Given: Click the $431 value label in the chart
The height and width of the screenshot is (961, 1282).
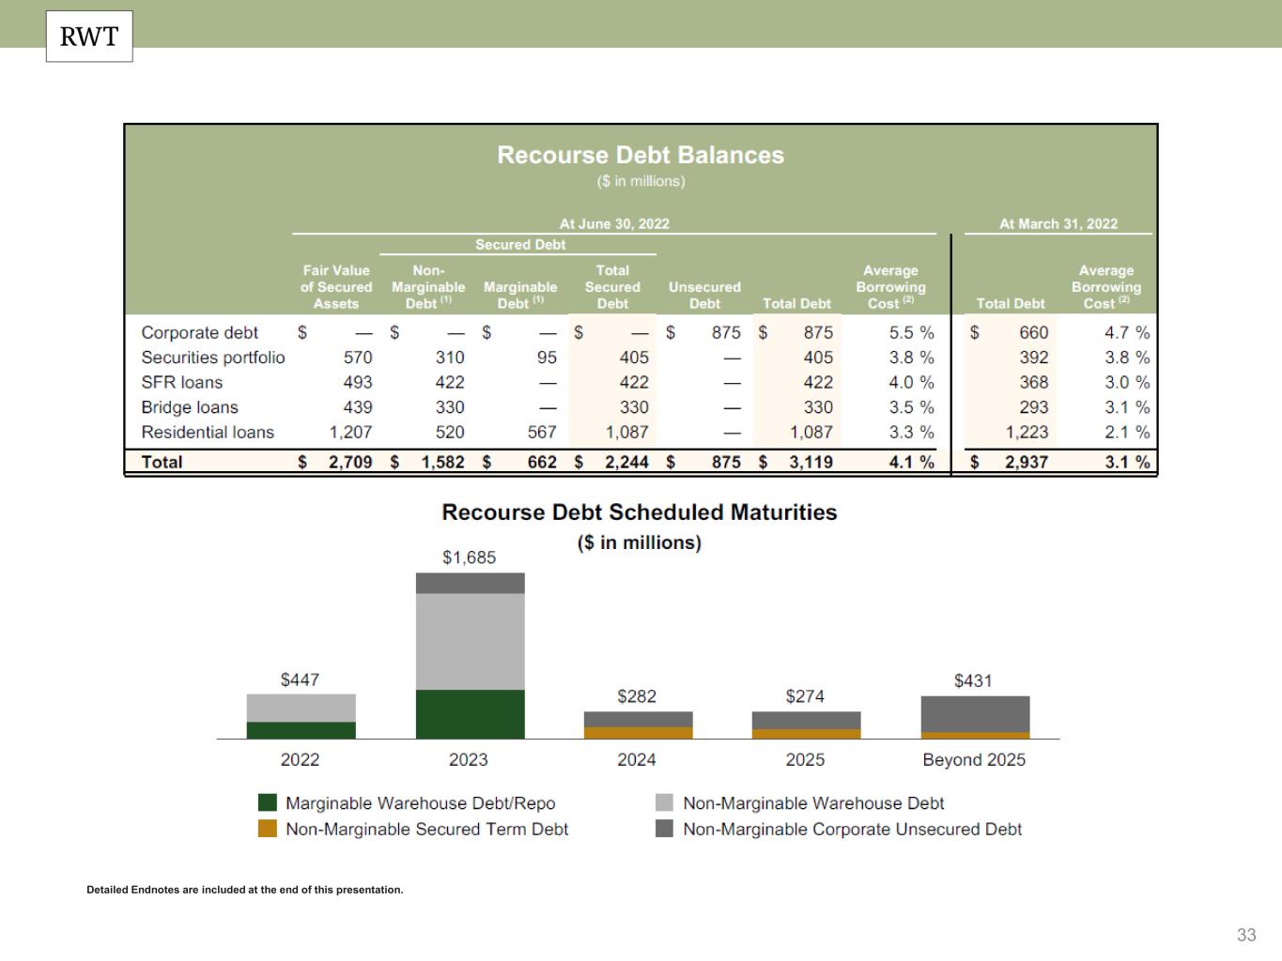Looking at the screenshot, I should [x=973, y=680].
